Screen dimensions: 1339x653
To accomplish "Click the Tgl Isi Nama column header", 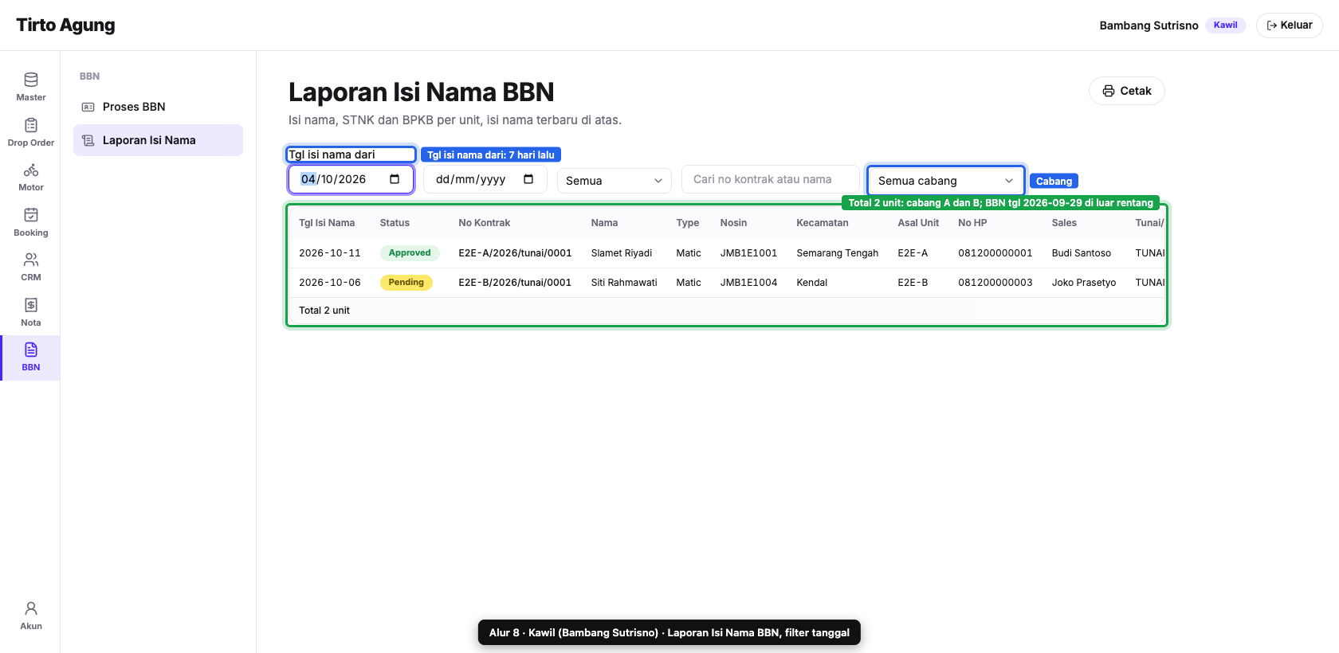I will [327, 223].
